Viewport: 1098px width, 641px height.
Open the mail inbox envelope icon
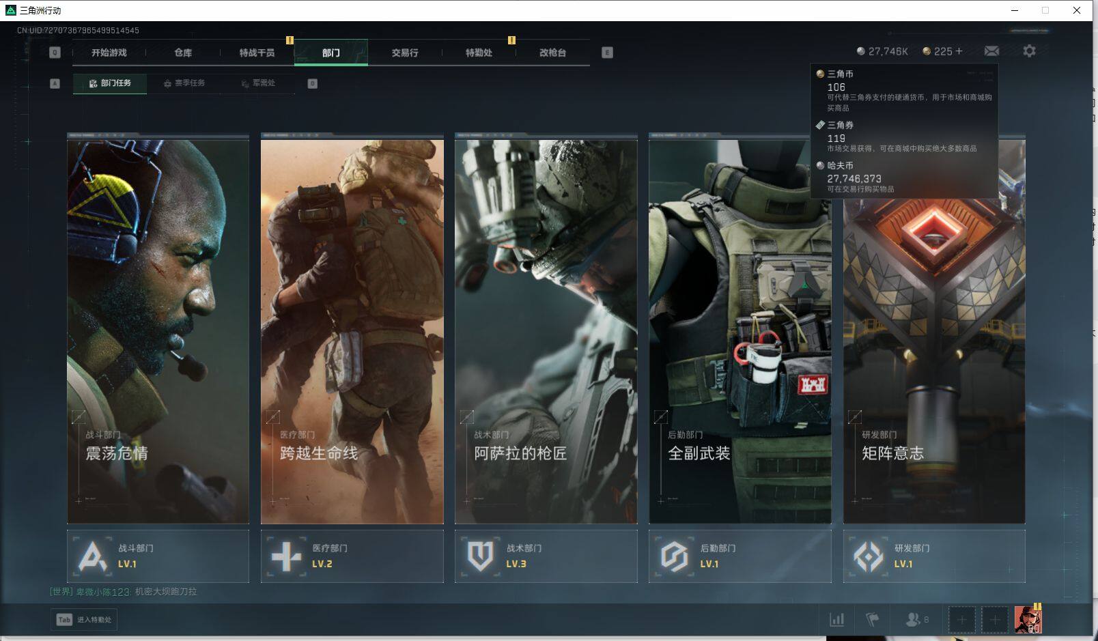991,51
